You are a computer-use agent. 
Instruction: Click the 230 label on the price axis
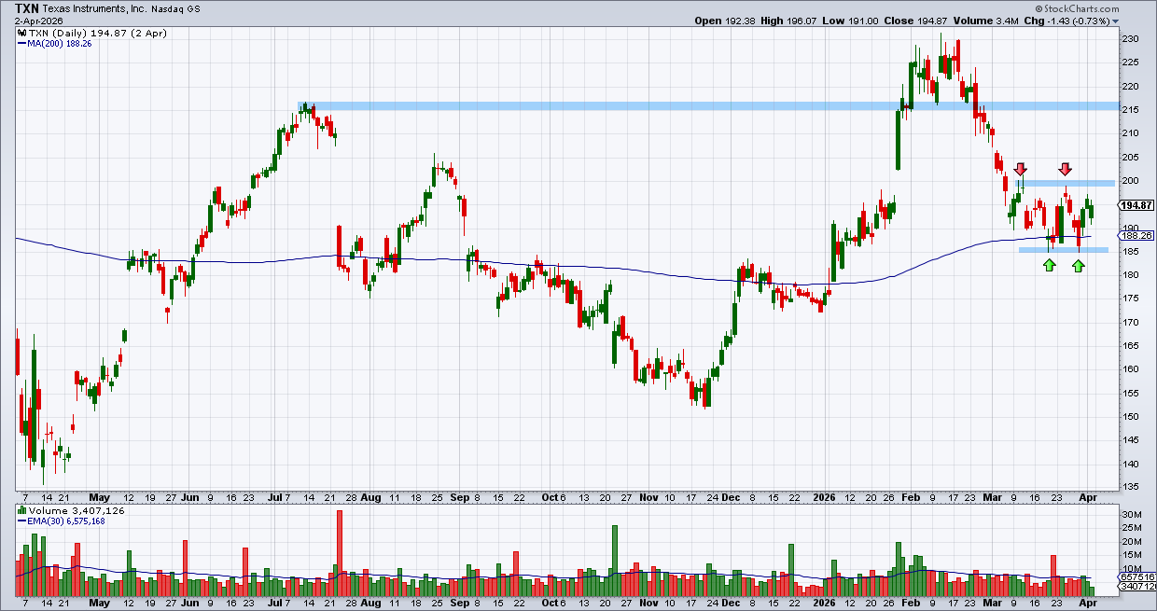click(1130, 39)
